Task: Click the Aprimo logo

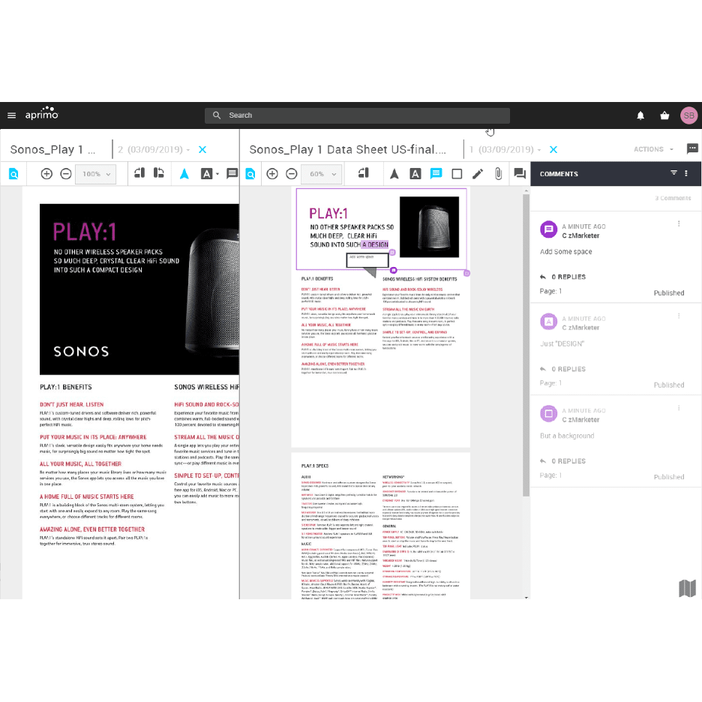Action: (42, 114)
